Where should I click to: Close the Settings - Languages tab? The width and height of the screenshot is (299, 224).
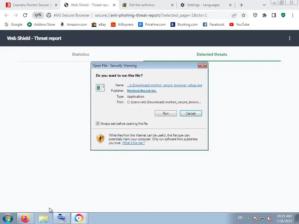click(x=230, y=5)
